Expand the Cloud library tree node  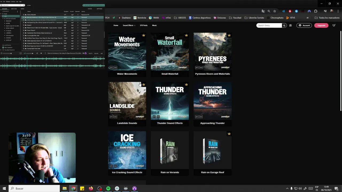pyautogui.click(x=1, y=14)
